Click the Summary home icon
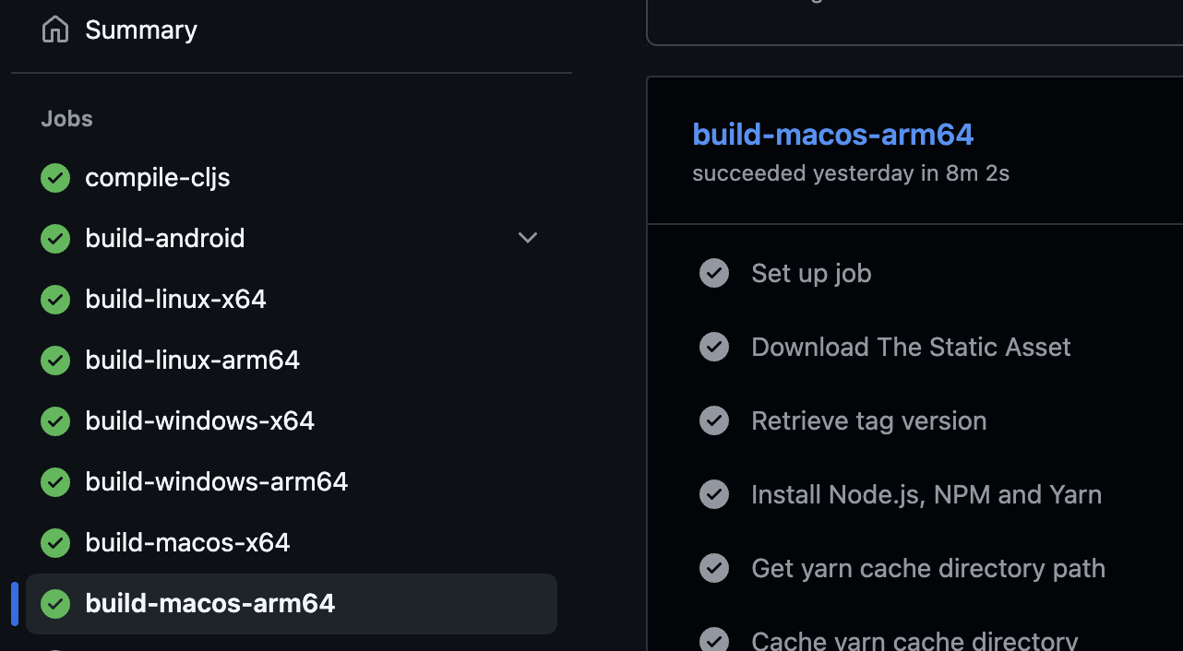This screenshot has height=651, width=1183. 55,30
